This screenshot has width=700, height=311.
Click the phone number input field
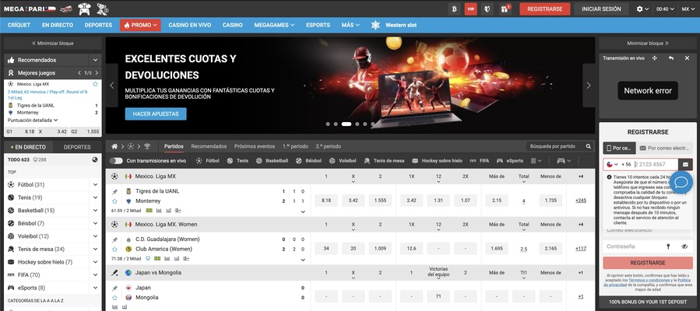tap(656, 164)
